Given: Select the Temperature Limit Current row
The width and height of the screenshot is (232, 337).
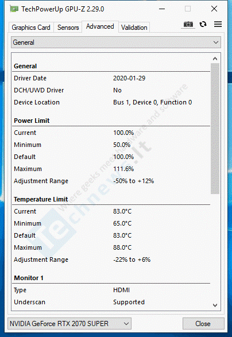Looking at the screenshot, I should click(111, 211).
